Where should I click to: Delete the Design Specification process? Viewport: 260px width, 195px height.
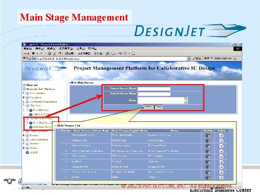tap(221, 135)
